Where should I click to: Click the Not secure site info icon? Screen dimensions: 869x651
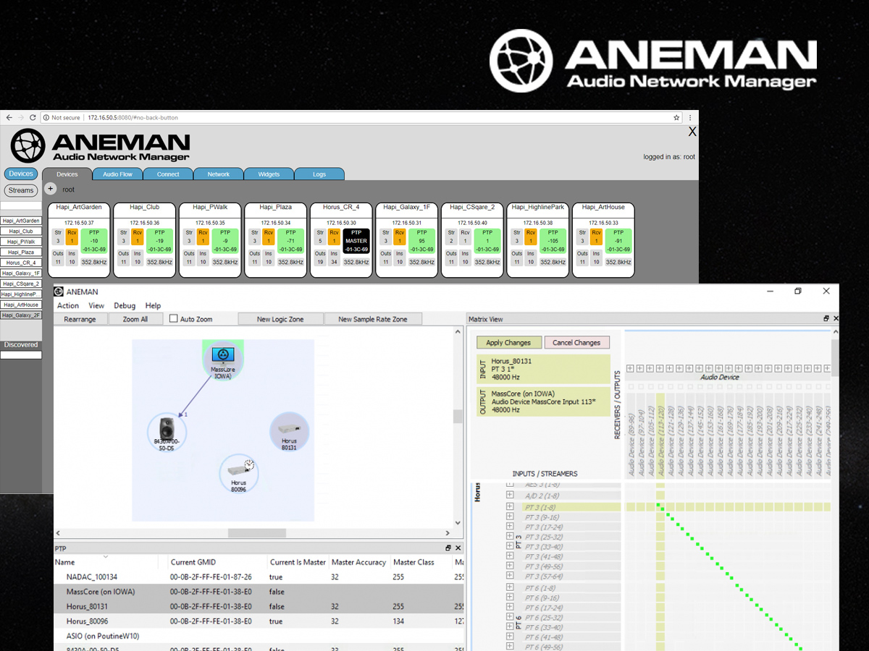46,117
